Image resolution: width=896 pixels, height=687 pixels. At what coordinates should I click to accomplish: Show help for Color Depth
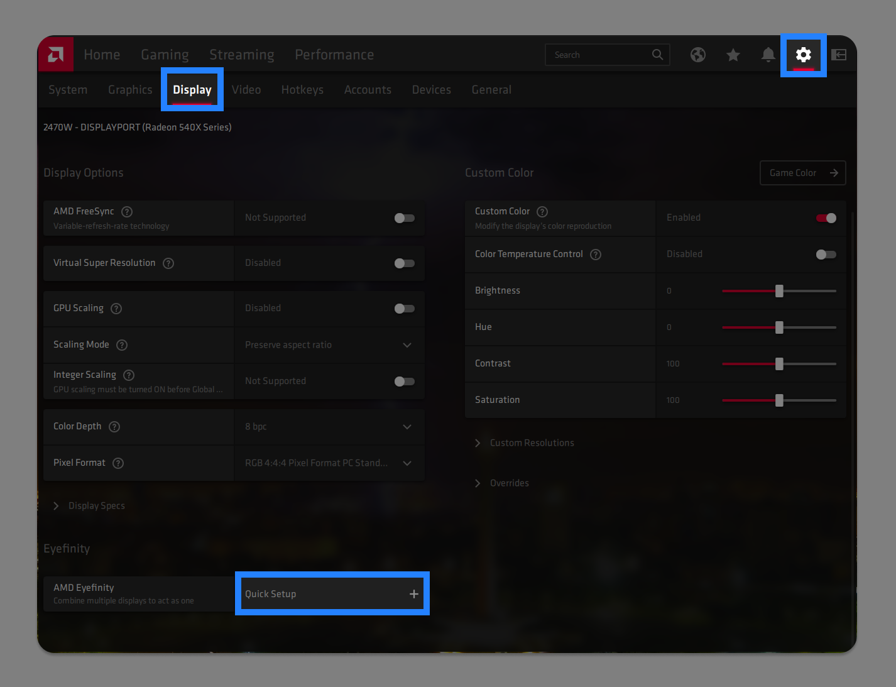[114, 427]
